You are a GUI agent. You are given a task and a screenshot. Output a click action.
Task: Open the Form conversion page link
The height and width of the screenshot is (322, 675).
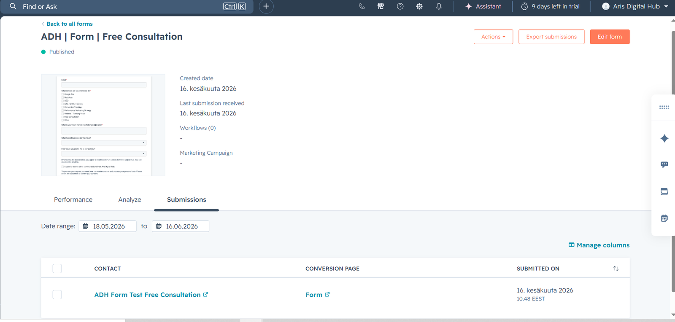pyautogui.click(x=318, y=295)
